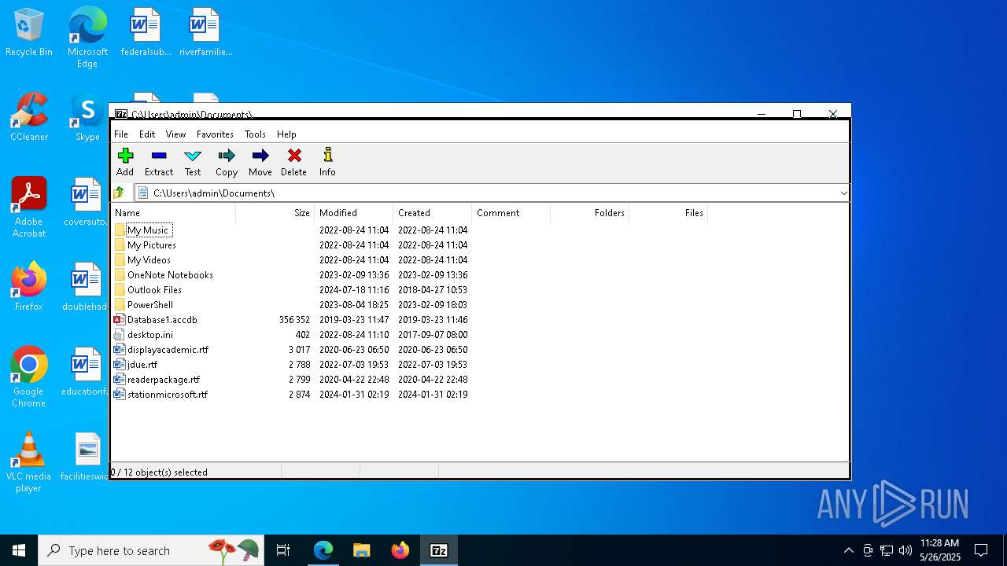Sort by the Name column header
The width and height of the screenshot is (1007, 566).
pyautogui.click(x=173, y=213)
